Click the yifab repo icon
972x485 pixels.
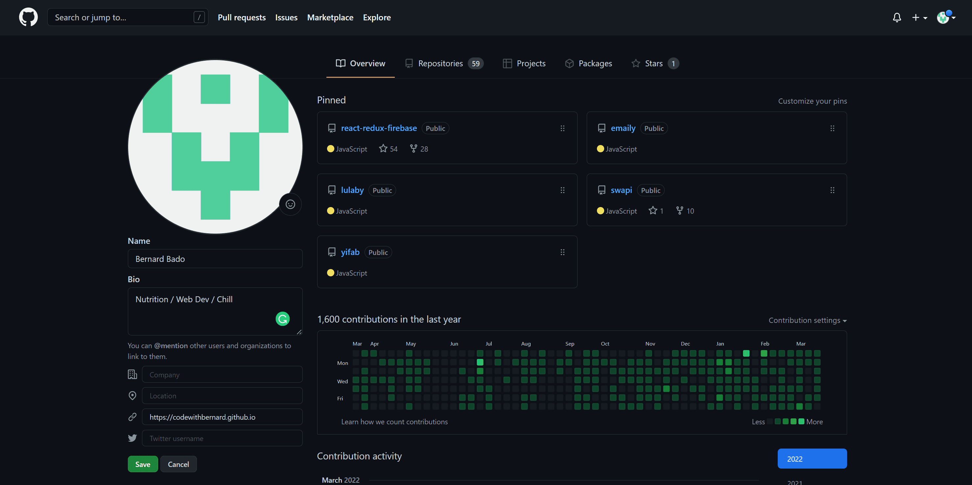pyautogui.click(x=332, y=252)
